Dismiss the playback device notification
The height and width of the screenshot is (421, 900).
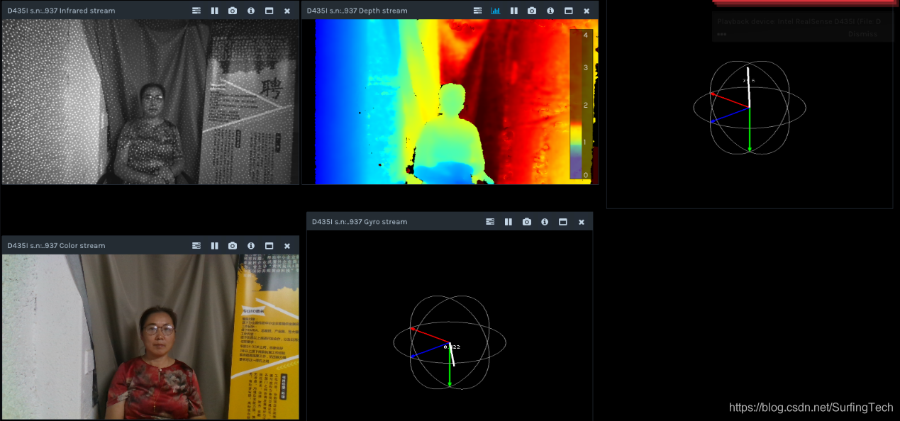click(862, 34)
